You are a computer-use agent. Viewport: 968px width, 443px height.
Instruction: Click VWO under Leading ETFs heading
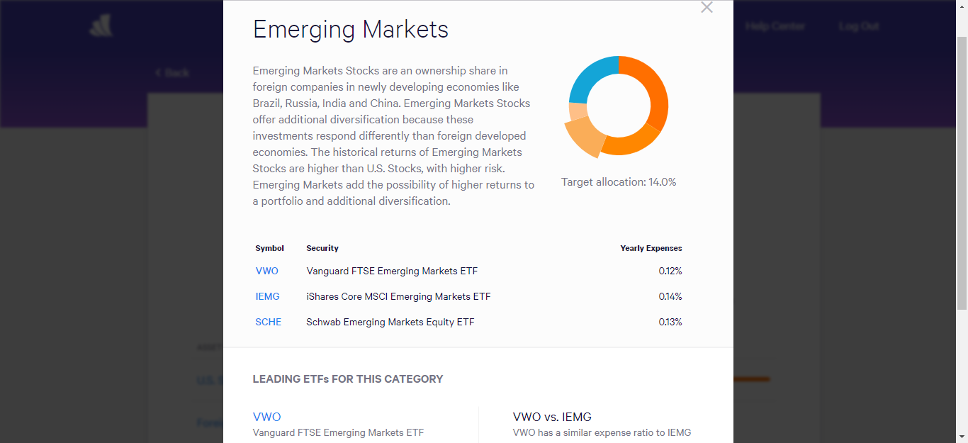(x=267, y=417)
